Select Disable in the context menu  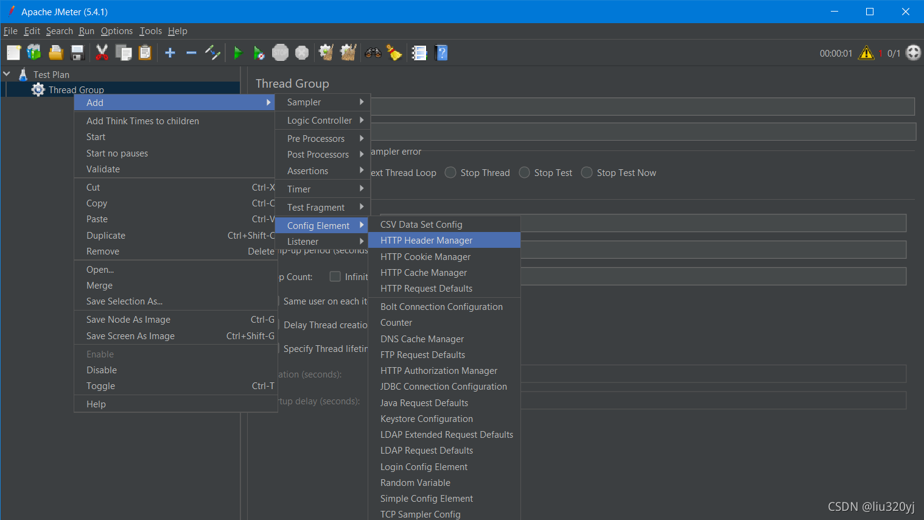[175, 370]
